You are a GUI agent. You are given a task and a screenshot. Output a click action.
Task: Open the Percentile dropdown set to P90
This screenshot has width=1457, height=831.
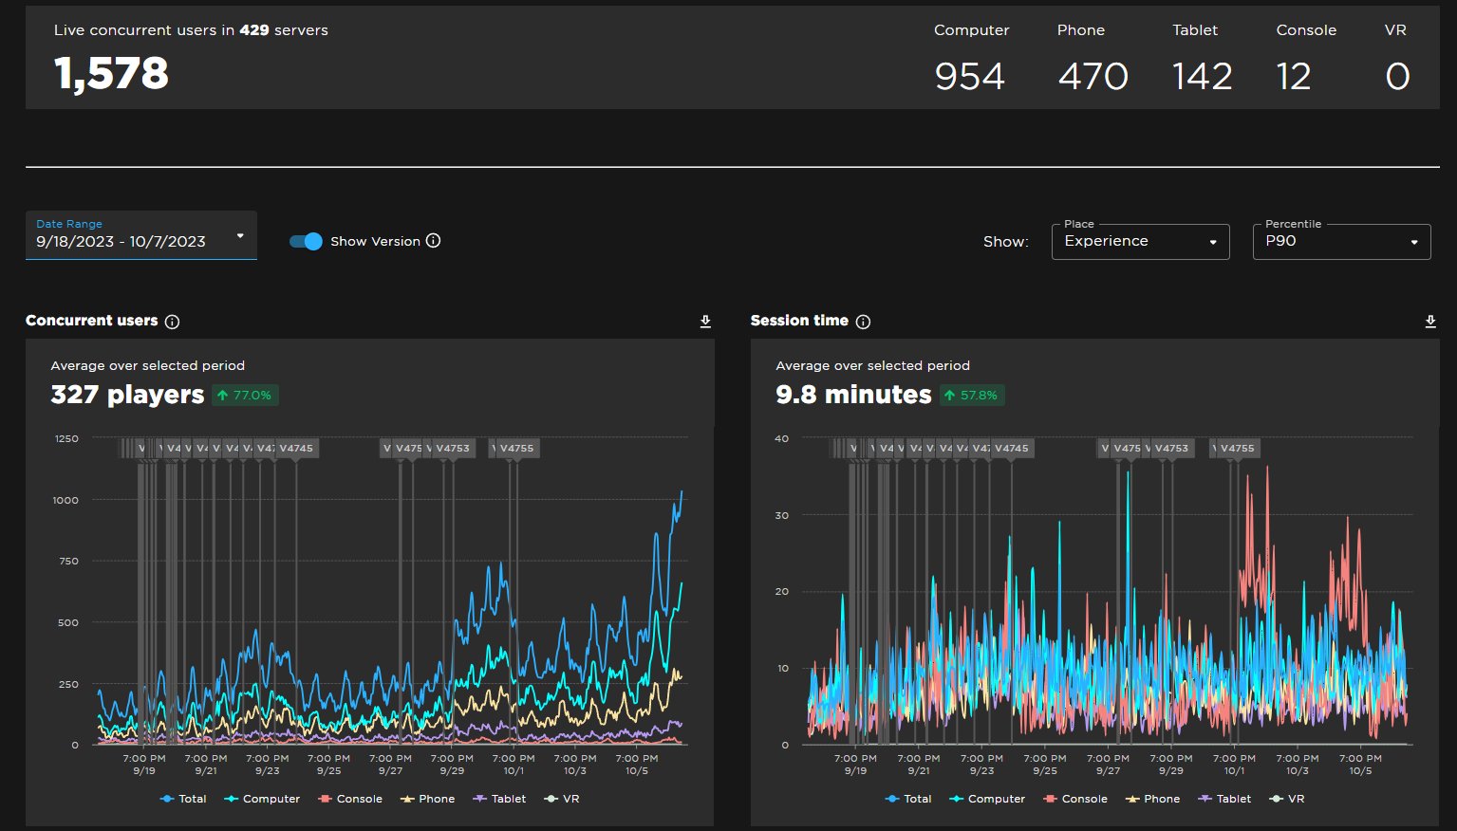(1341, 241)
